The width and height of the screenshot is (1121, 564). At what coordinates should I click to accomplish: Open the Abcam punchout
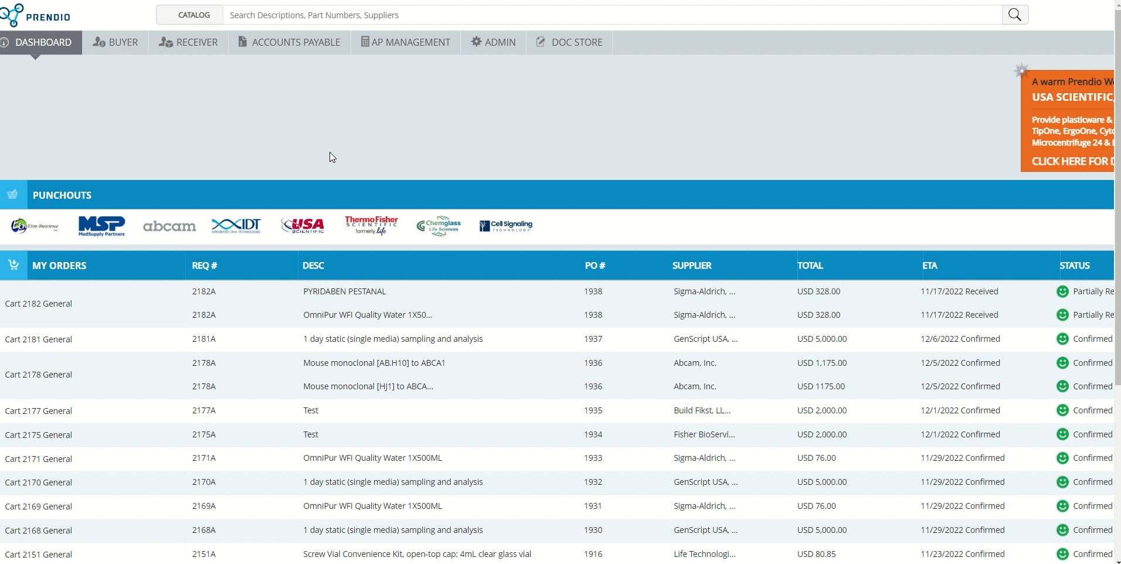(169, 226)
